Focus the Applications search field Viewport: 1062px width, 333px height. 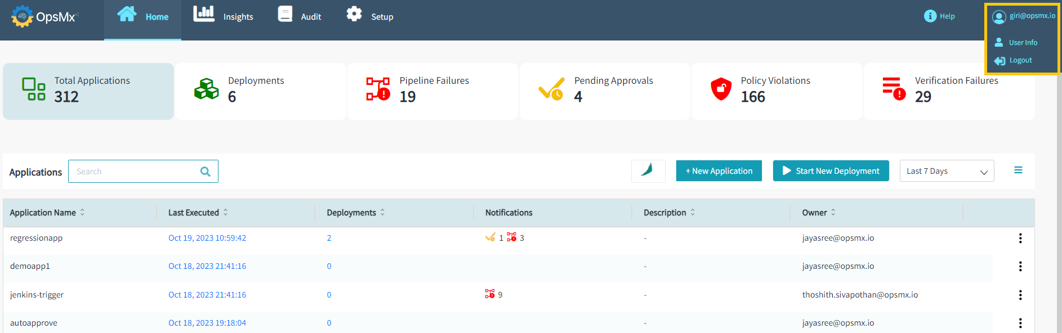[x=135, y=172]
